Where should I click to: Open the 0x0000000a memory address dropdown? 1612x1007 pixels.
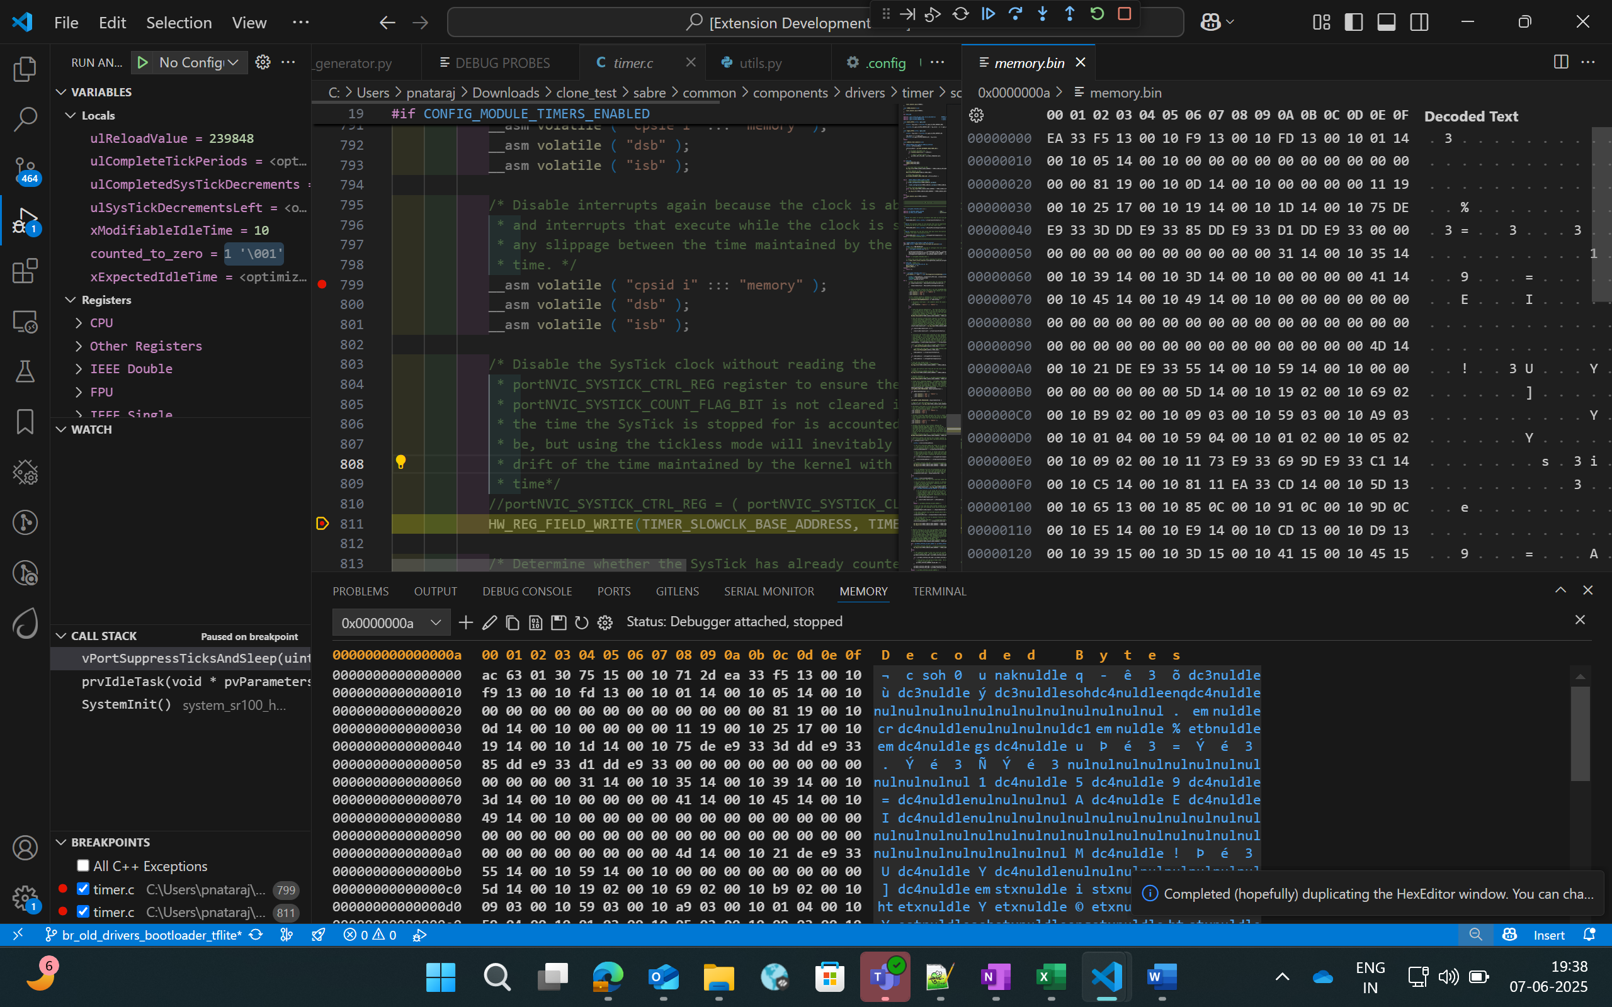(436, 622)
